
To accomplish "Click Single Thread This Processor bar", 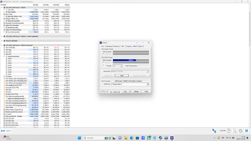I will point(131,52).
